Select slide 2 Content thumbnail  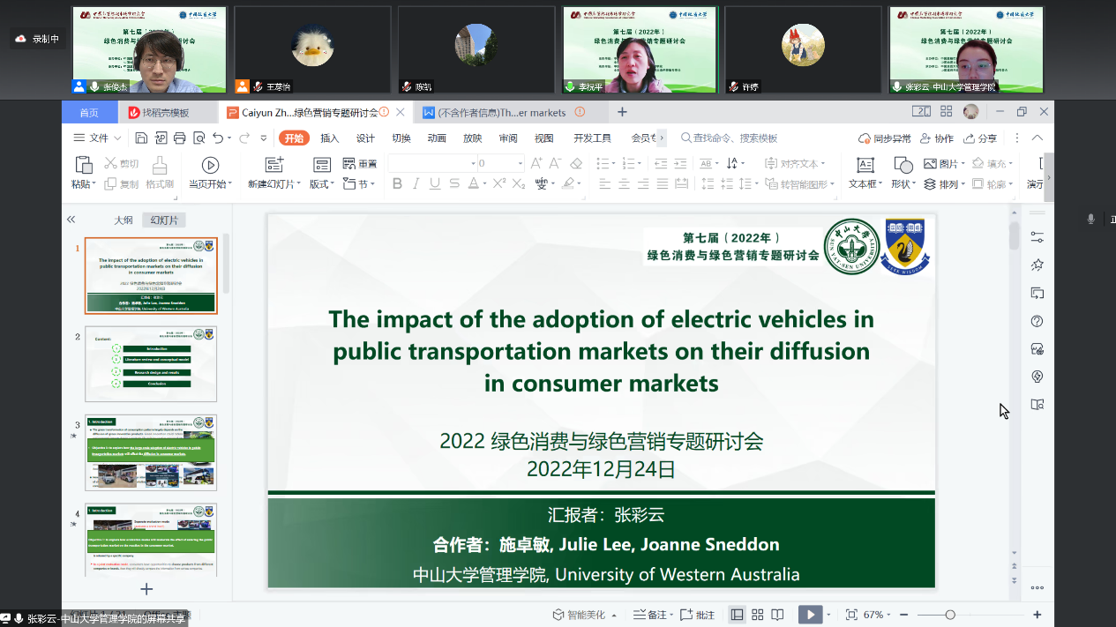pos(151,364)
